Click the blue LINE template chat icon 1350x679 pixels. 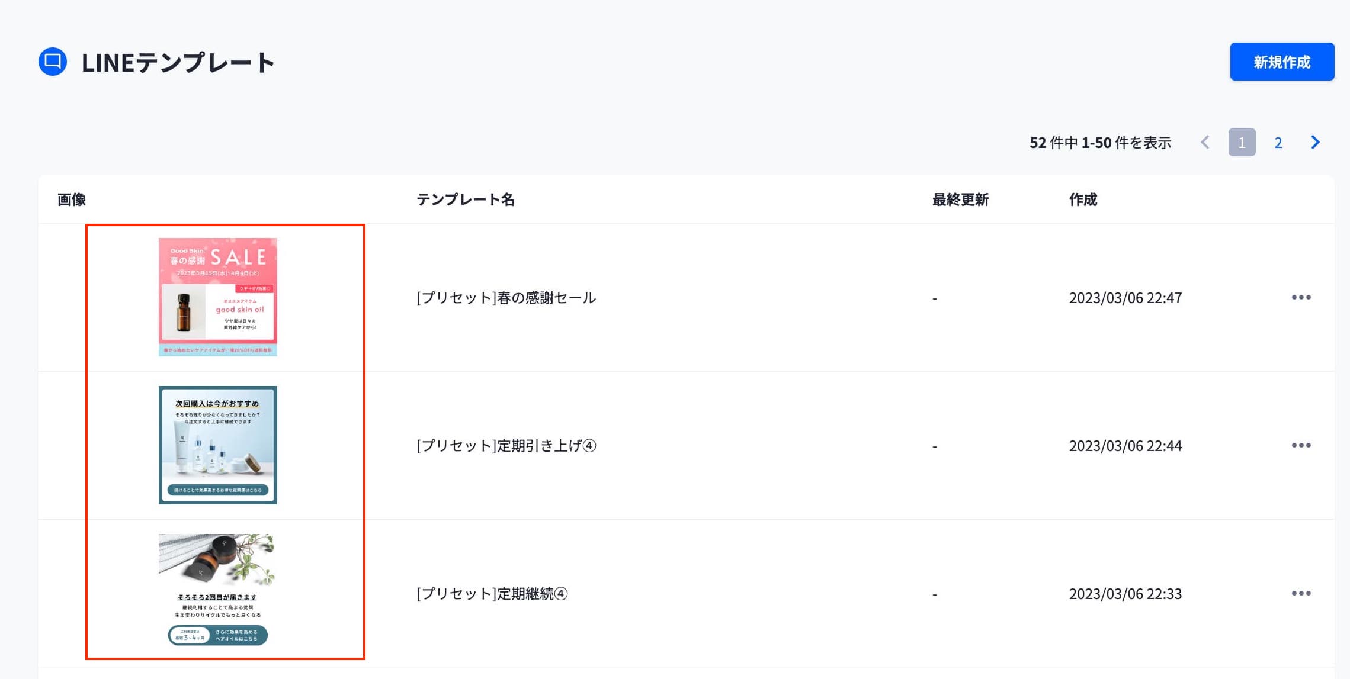(x=53, y=62)
